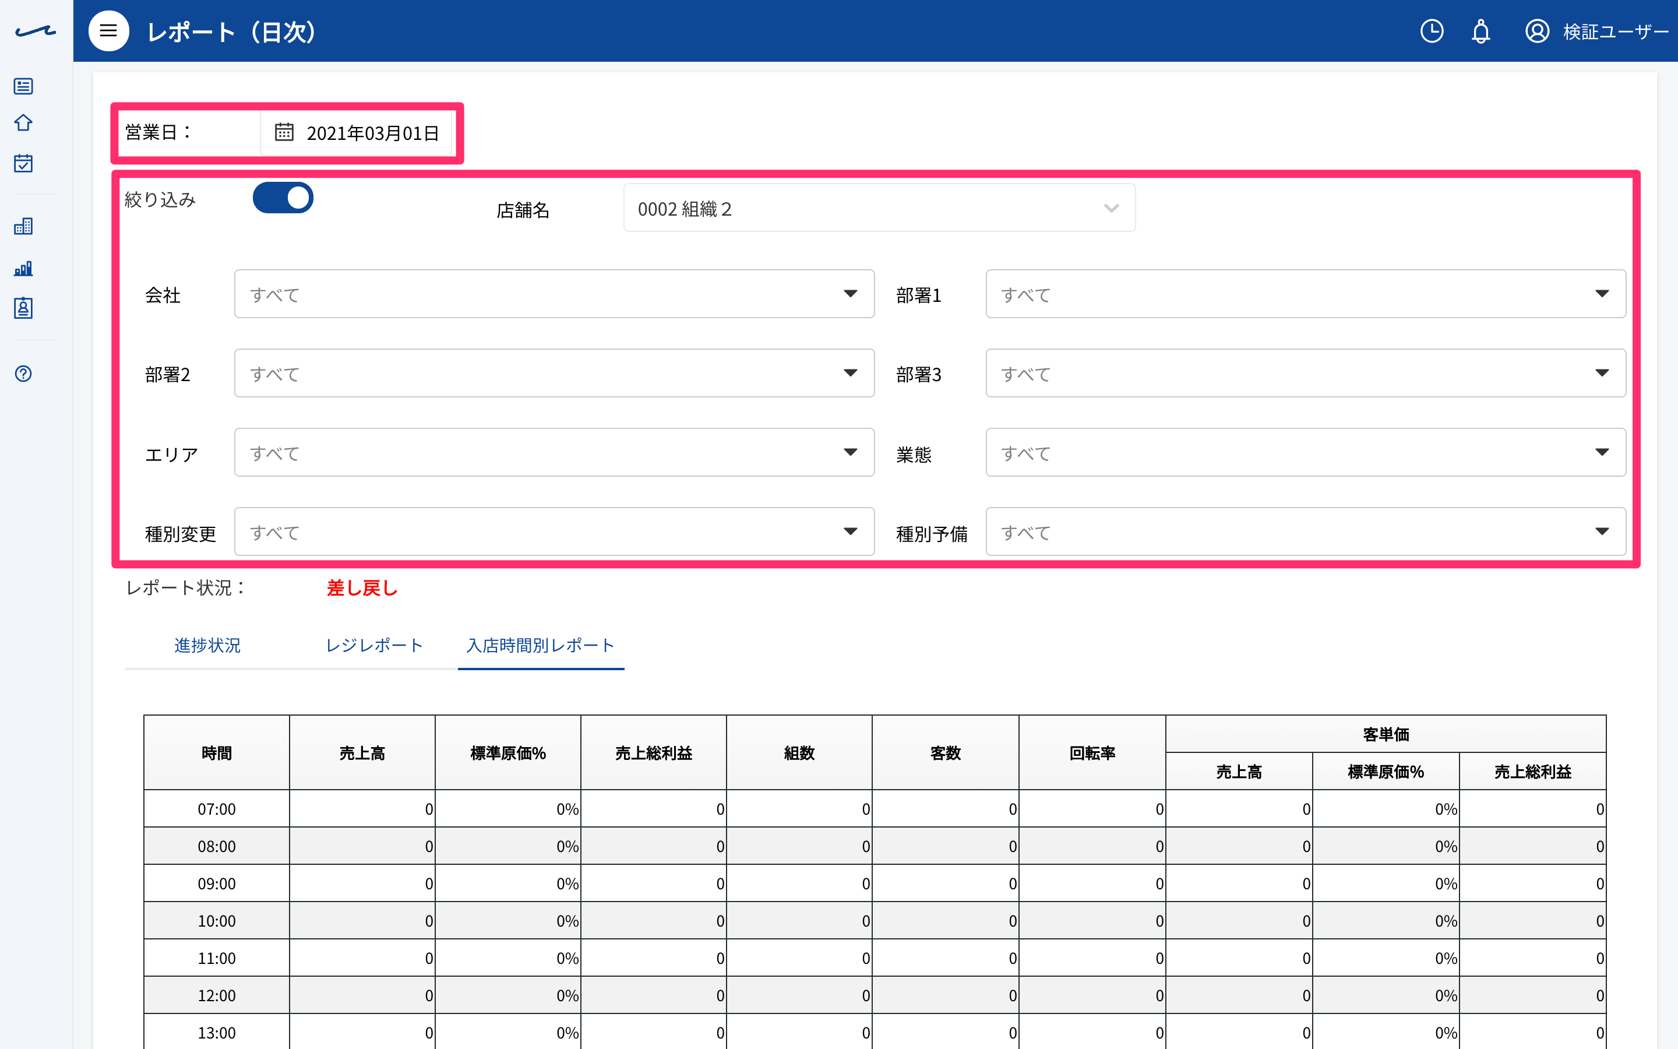Viewport: 1678px width, 1049px height.
Task: Expand the 部署2 dropdown
Action: (554, 373)
